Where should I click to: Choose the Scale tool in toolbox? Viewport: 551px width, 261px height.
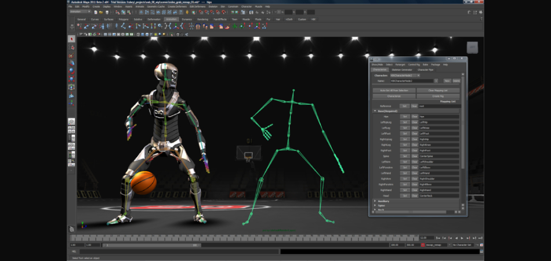[x=72, y=78]
